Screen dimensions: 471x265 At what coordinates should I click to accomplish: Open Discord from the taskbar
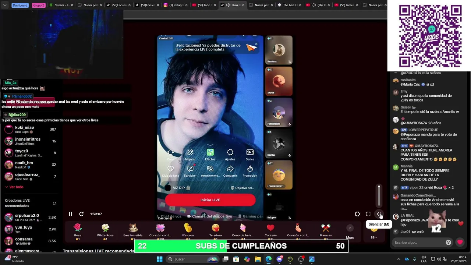click(x=279, y=259)
